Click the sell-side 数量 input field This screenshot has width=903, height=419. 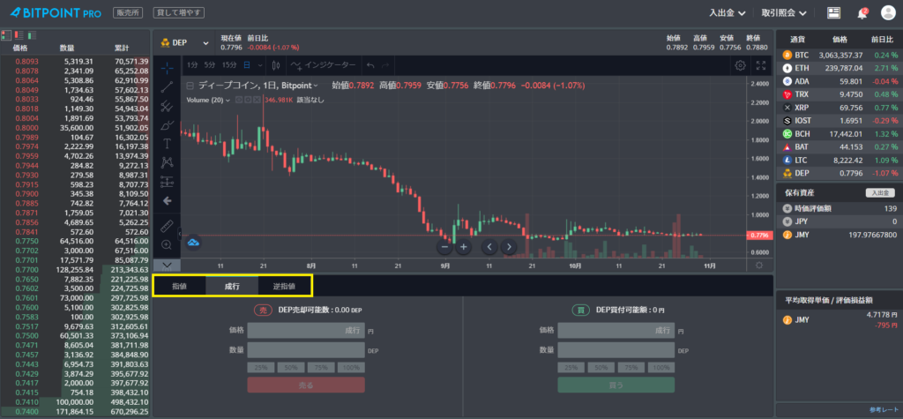tap(306, 350)
